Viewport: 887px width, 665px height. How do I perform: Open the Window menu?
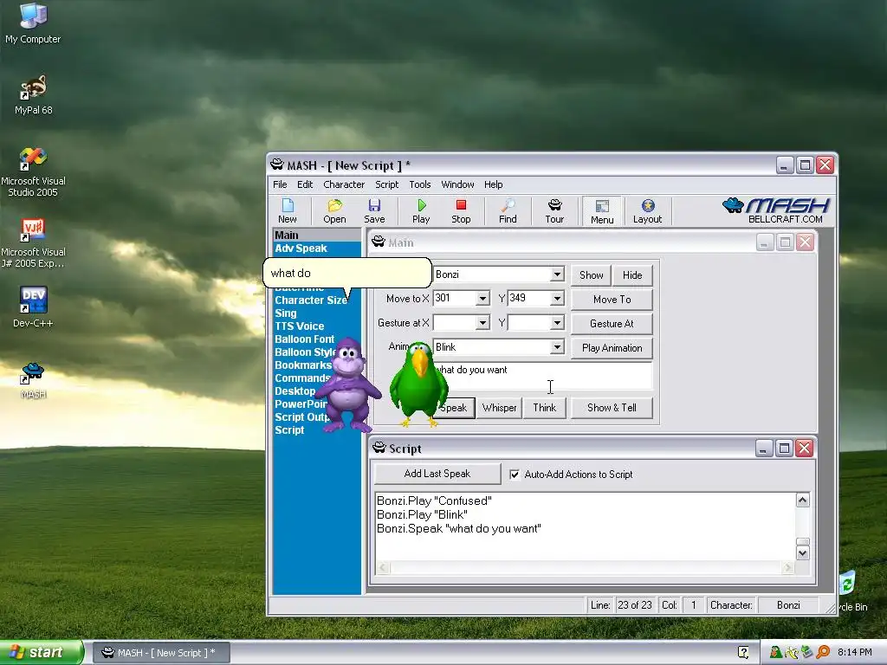click(457, 184)
